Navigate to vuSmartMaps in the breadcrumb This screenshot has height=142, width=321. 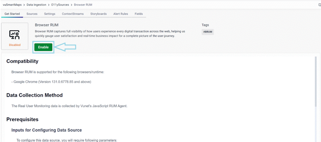(x=13, y=5)
